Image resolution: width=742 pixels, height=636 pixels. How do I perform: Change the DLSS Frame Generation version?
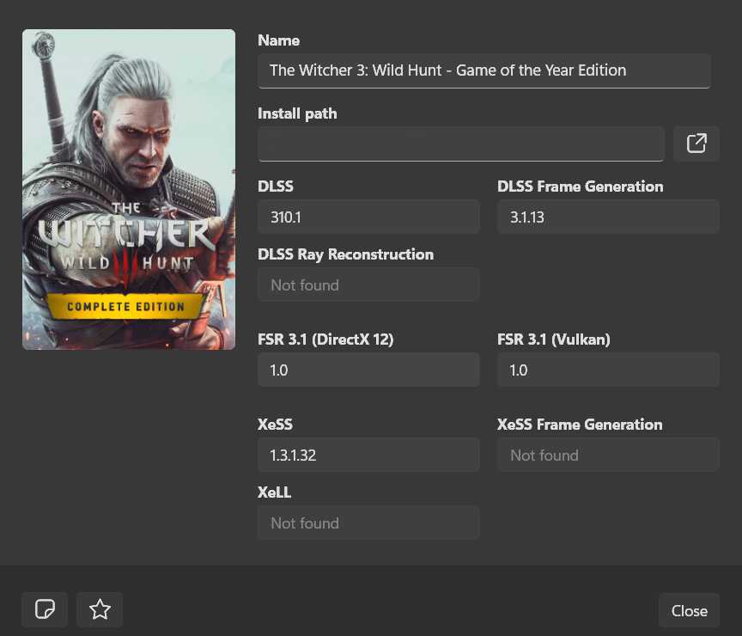click(x=608, y=217)
